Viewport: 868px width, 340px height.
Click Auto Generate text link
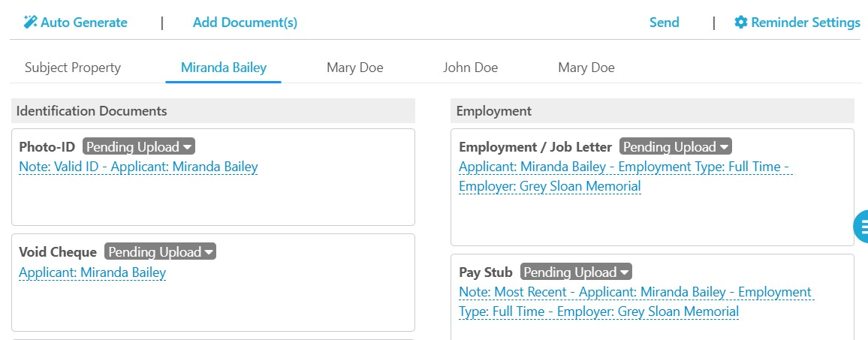tap(84, 23)
